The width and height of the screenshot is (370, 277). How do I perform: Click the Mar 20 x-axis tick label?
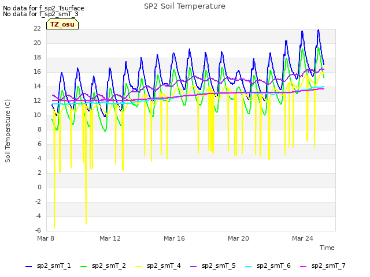tap(238, 238)
